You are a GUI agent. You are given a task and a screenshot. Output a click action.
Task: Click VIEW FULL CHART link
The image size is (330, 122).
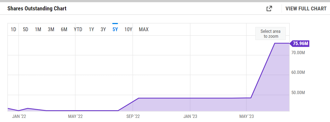tap(306, 8)
